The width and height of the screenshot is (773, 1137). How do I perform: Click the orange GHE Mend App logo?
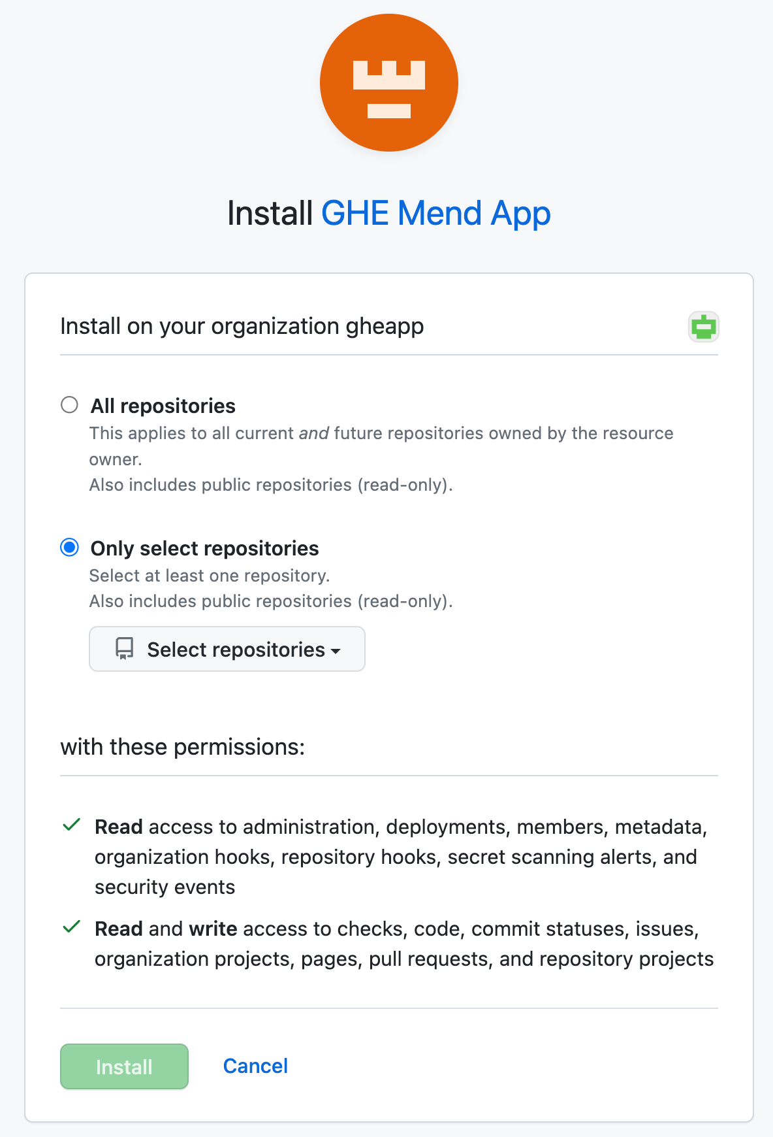389,83
